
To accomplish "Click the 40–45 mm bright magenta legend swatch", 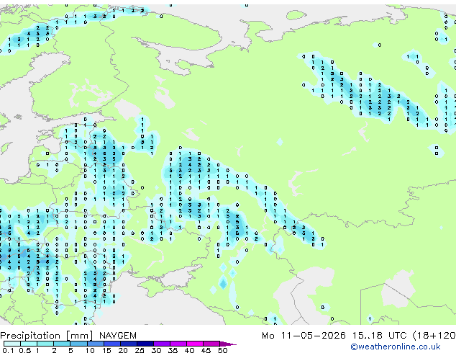I will (195, 344).
